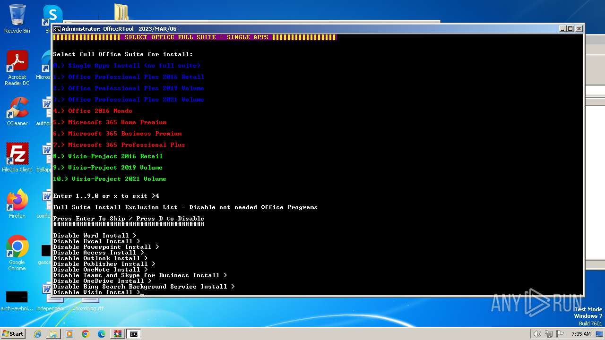
Task: Click 'Microsoft 365 Professional Plus' line
Action: click(x=119, y=145)
